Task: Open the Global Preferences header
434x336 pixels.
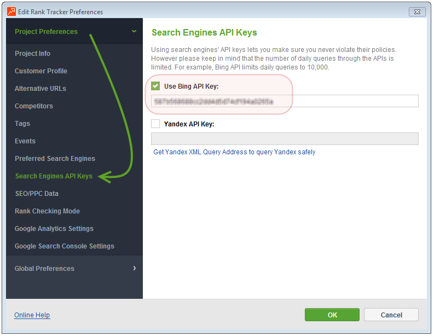Action: [44, 269]
